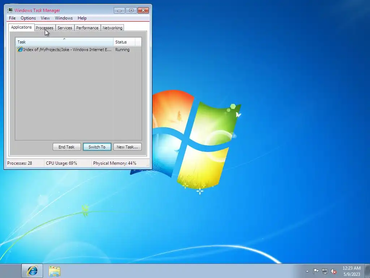The image size is (370, 278).
Task: Open the network tray icon
Action: [325, 271]
